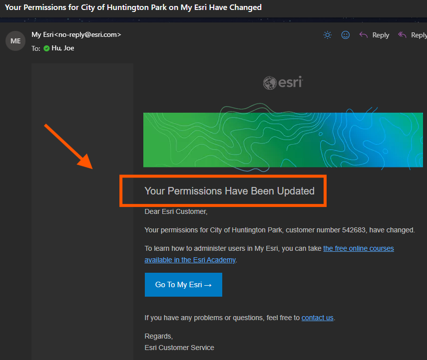Open the smiley emoji reaction icon
Screen dimensions: 427x360
click(345, 35)
